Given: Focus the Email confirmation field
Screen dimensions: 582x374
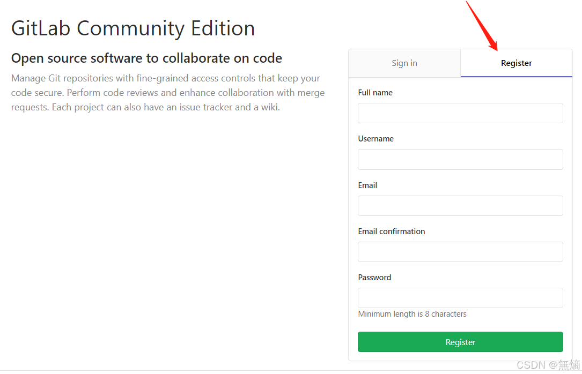Looking at the screenshot, I should 460,252.
